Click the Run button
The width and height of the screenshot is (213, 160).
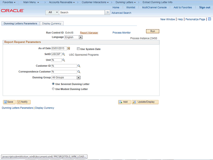pos(152,31)
